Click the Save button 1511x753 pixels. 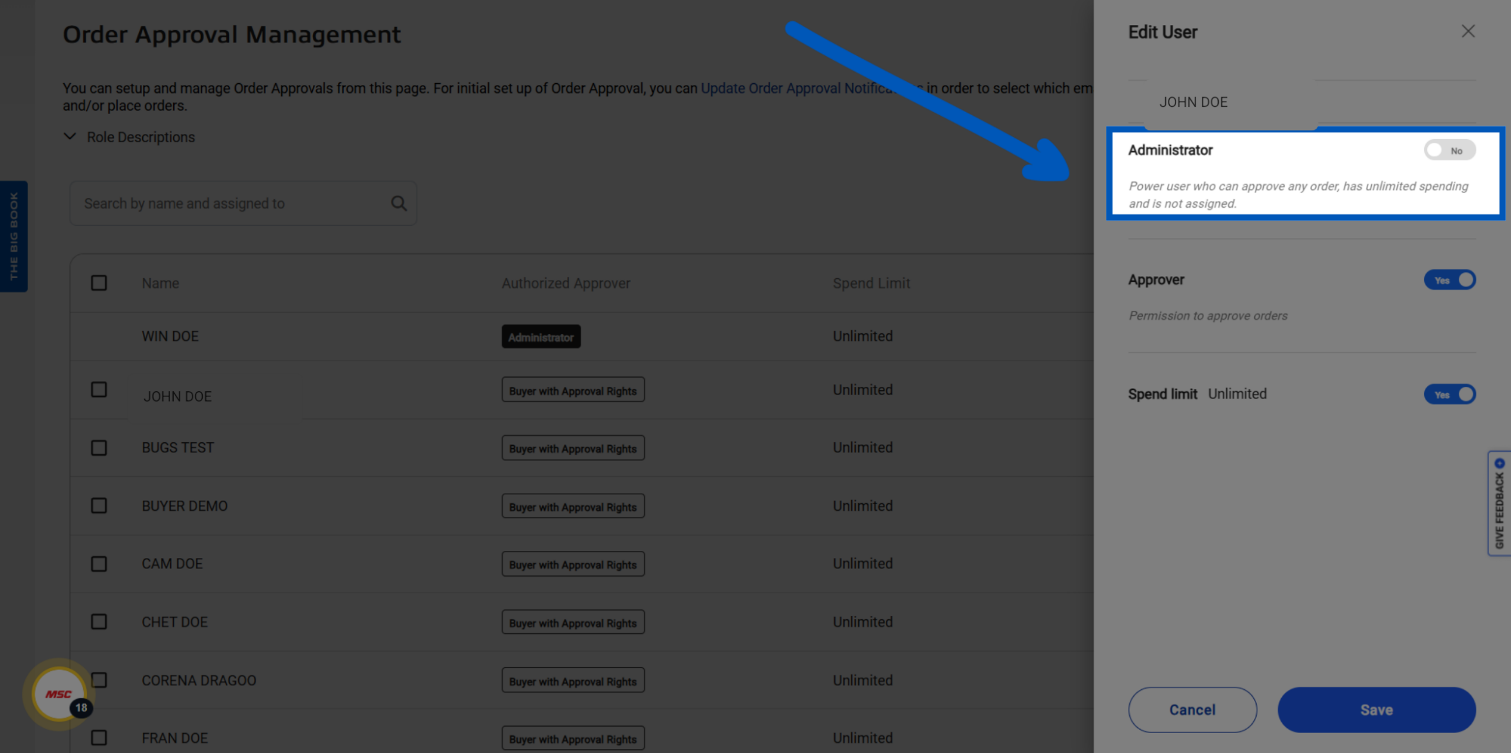coord(1376,709)
